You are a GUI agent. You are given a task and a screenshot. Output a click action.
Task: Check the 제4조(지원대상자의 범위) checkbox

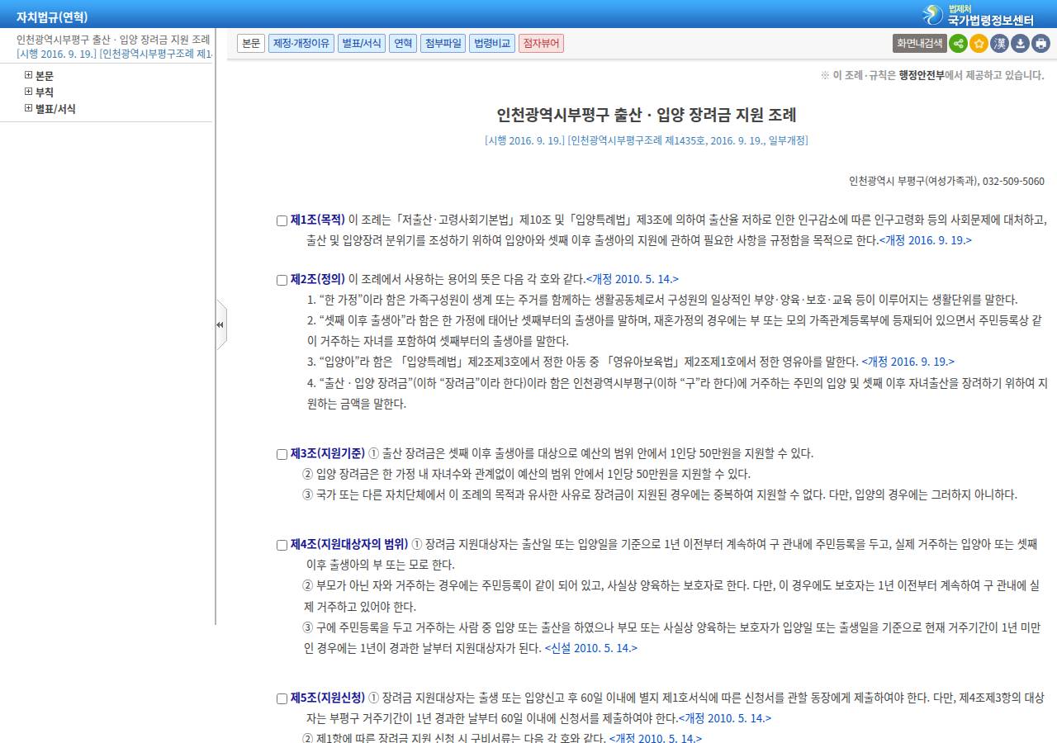tap(282, 545)
